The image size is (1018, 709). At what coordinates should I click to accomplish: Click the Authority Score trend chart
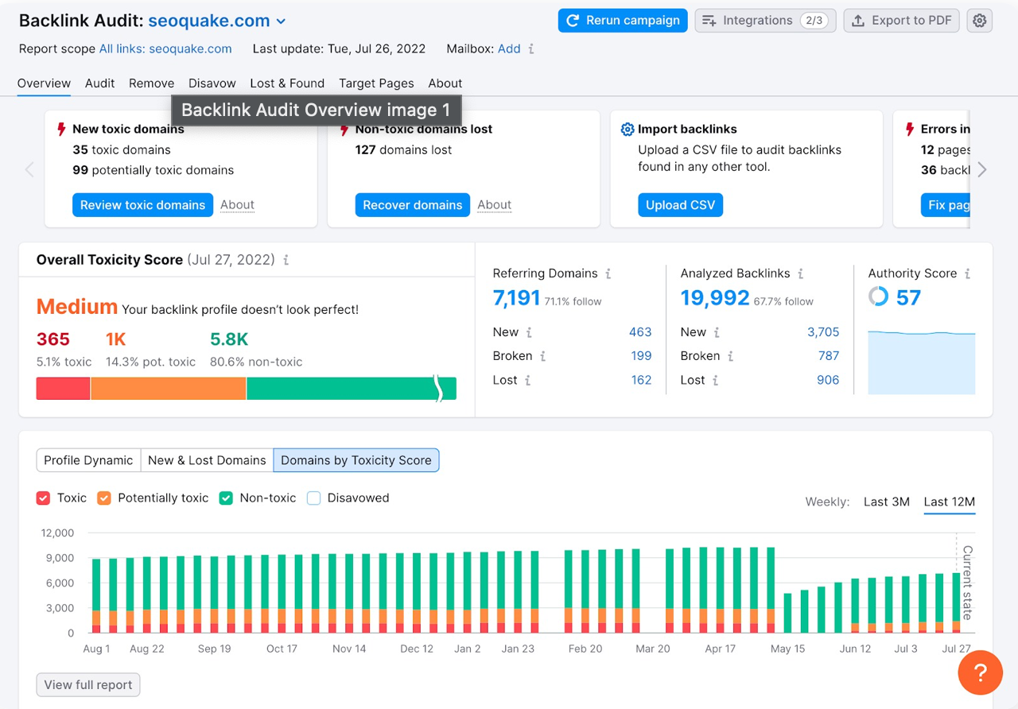pos(922,362)
